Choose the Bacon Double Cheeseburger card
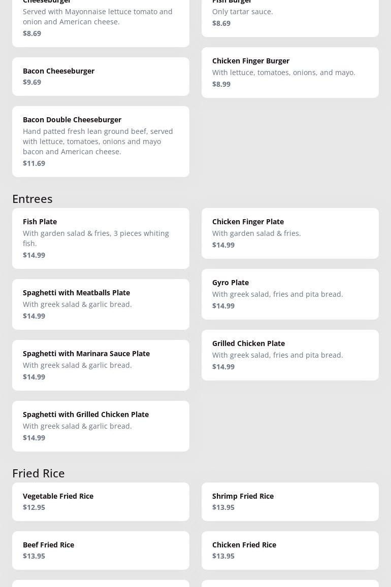The image size is (391, 587). click(x=101, y=141)
